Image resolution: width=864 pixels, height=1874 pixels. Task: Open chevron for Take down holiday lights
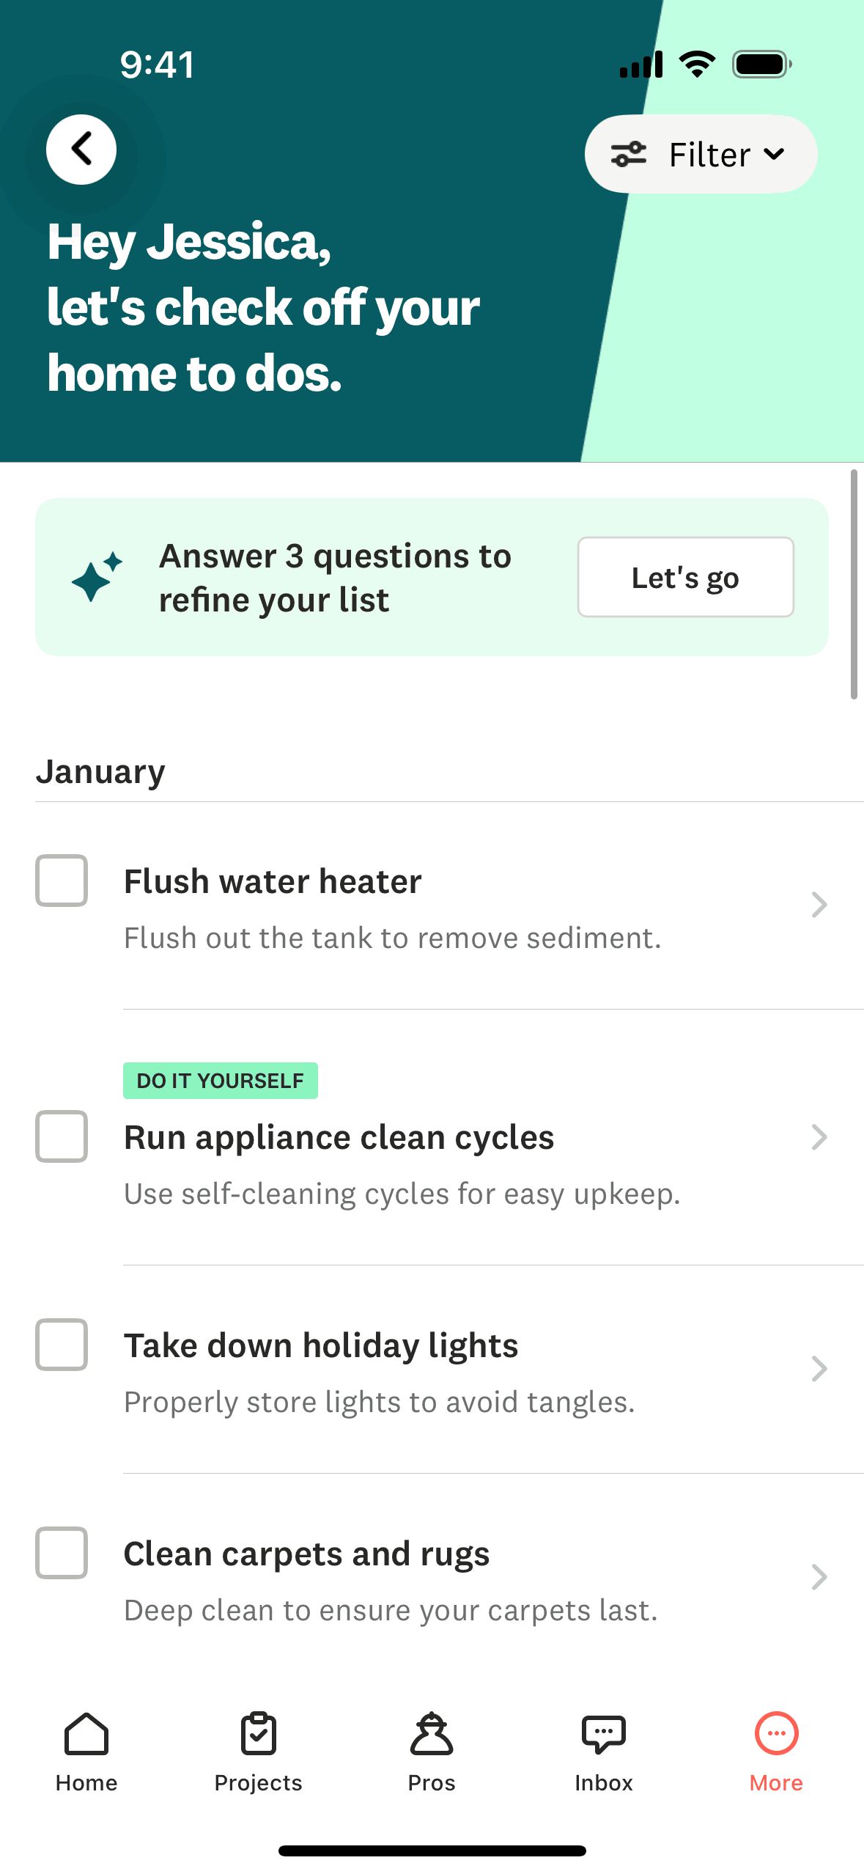[819, 1369]
